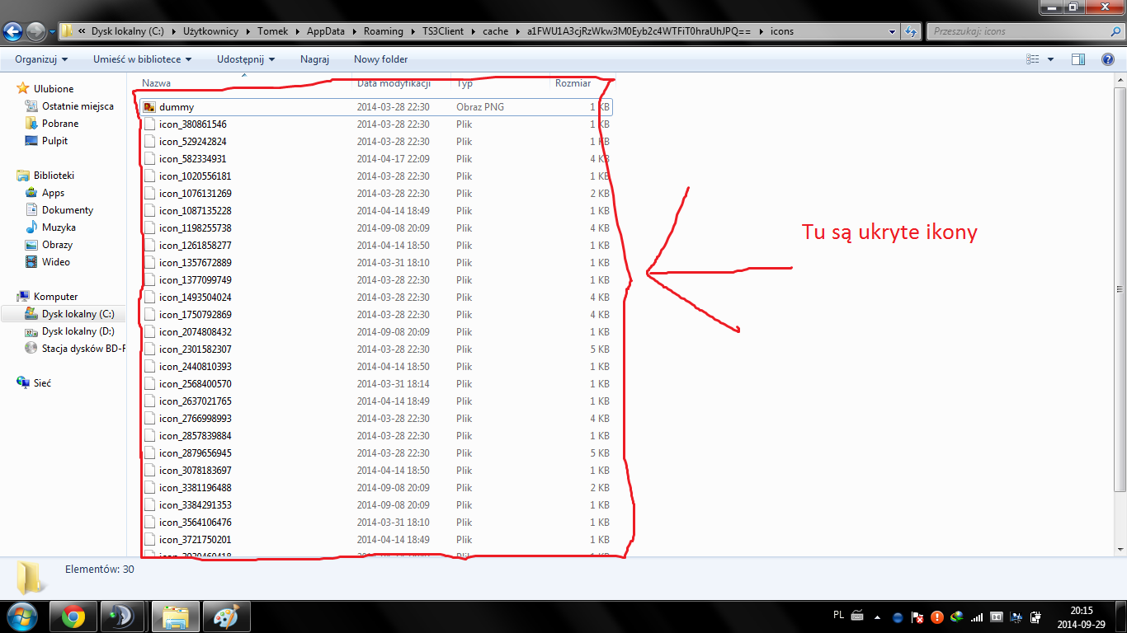Screen dimensions: 1127x633
Task: Click the Windows Explorer taskbar button
Action: pos(176,617)
